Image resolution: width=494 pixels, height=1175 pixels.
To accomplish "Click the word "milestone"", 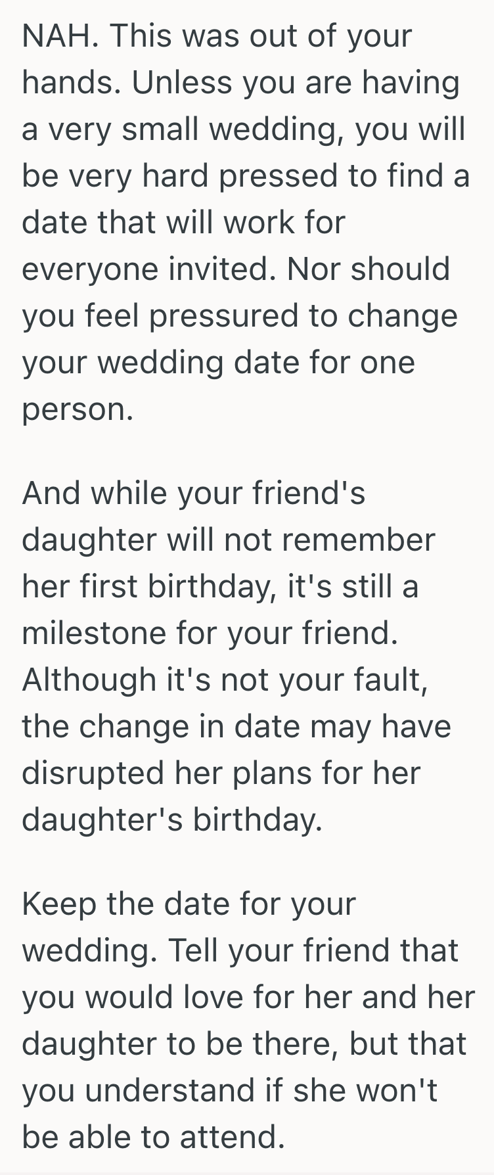I will coord(93,633).
